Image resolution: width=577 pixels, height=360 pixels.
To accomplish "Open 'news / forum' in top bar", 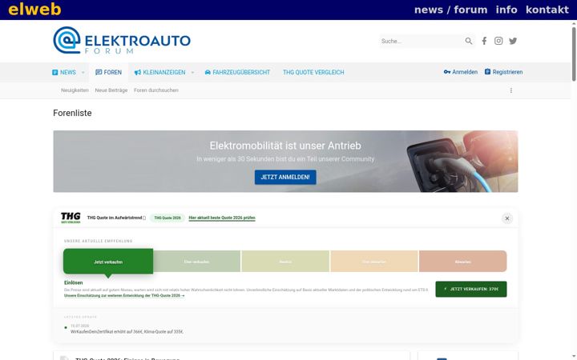I will click(x=450, y=10).
